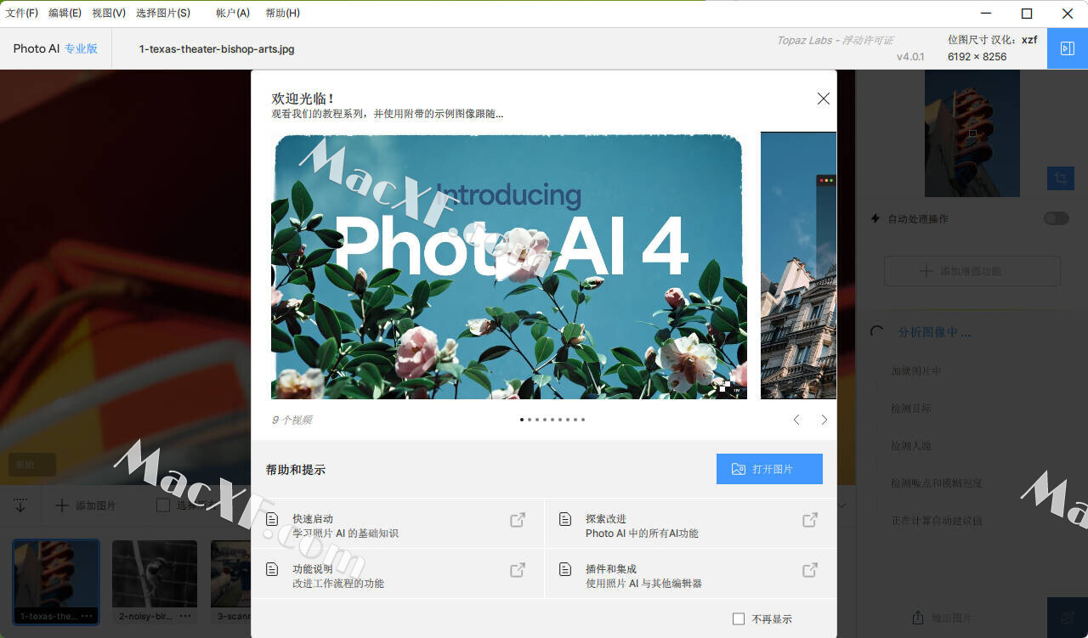This screenshot has height=638, width=1088.
Task: Select the 1-texas-the thumbnail in filmstrip
Action: pos(56,582)
